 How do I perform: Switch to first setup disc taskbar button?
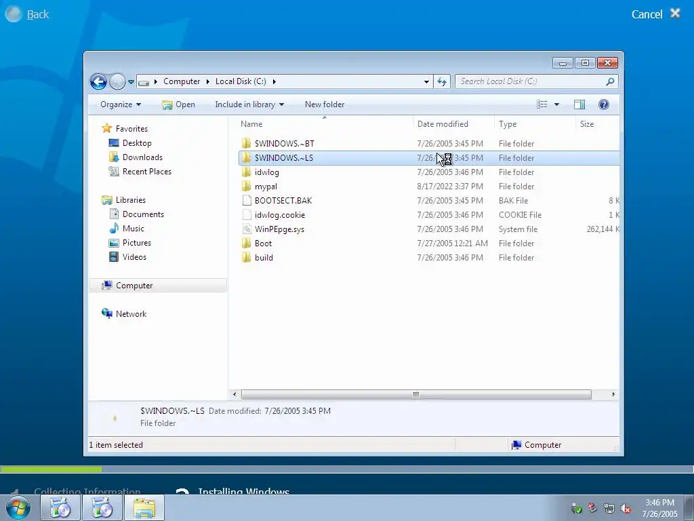pos(60,507)
